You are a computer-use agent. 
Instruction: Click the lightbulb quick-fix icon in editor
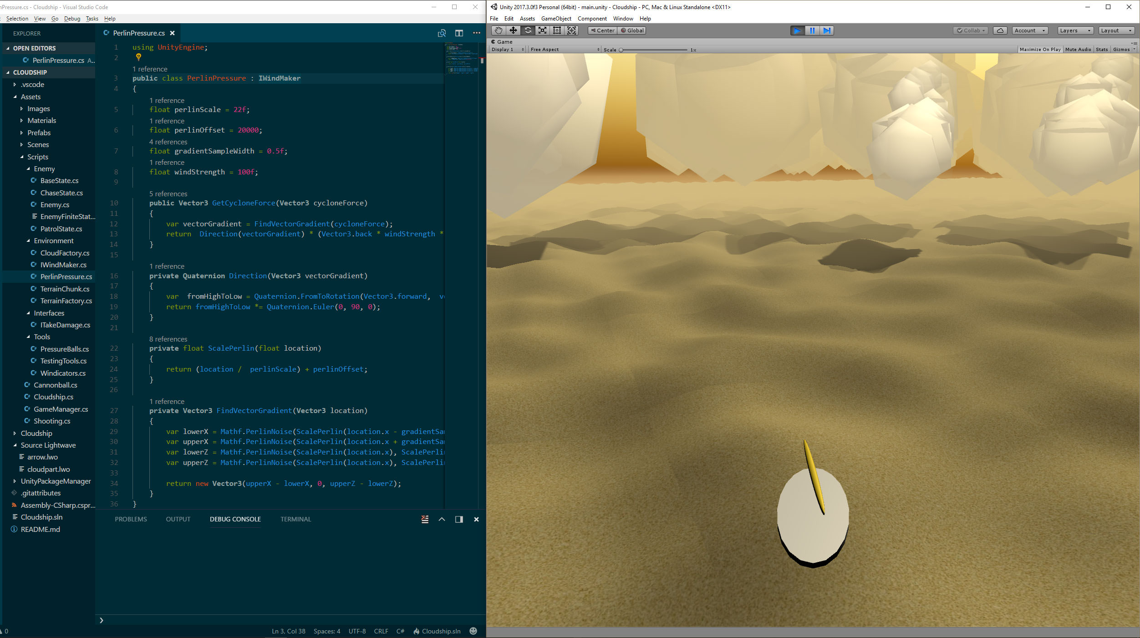pos(138,57)
